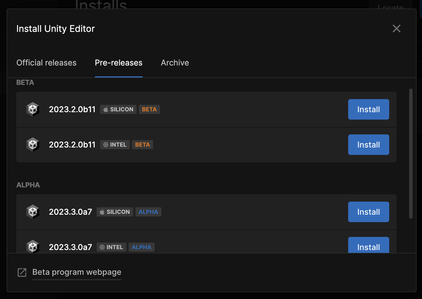422x299 pixels.
Task: Click the SILICON badge on 2023.2.0b11 row
Action: point(118,109)
